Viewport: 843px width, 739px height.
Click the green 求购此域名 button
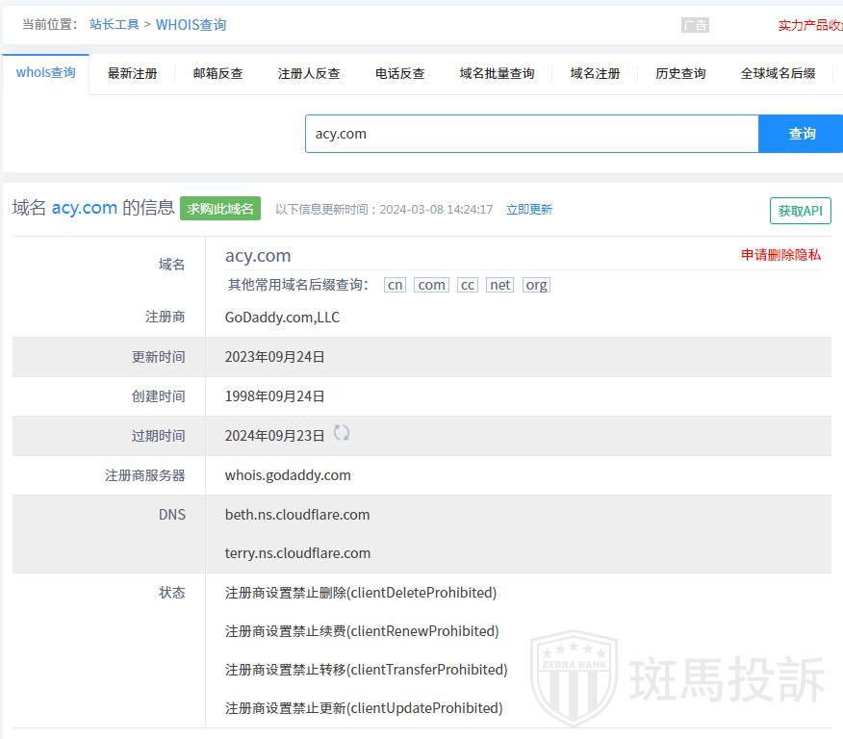tap(220, 209)
